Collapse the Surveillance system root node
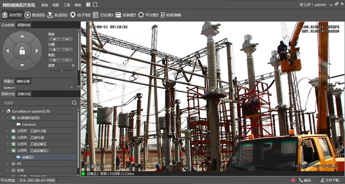This screenshot has height=184, width=345. [3, 111]
